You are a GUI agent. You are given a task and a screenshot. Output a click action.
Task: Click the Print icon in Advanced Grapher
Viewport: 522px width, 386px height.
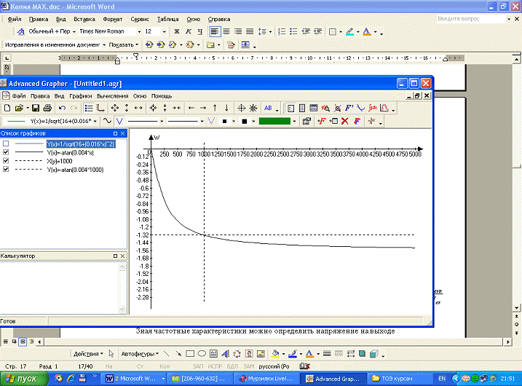pyautogui.click(x=47, y=108)
